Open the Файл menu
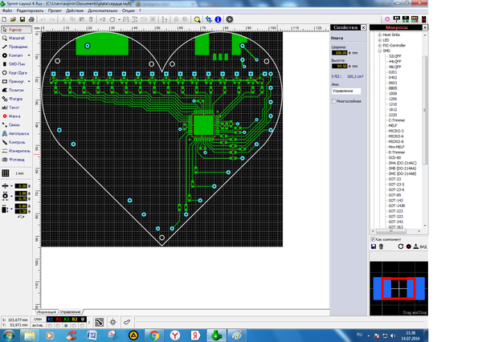 [x=8, y=11]
